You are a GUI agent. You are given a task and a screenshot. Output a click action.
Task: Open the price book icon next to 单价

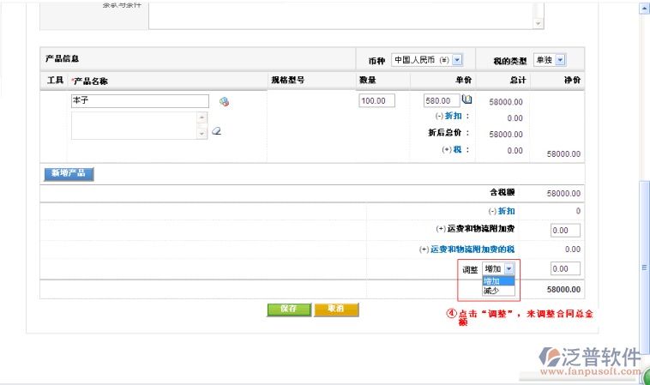pos(467,99)
